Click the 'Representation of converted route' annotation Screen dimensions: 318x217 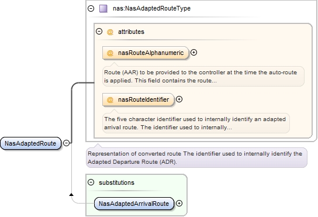tap(196, 157)
